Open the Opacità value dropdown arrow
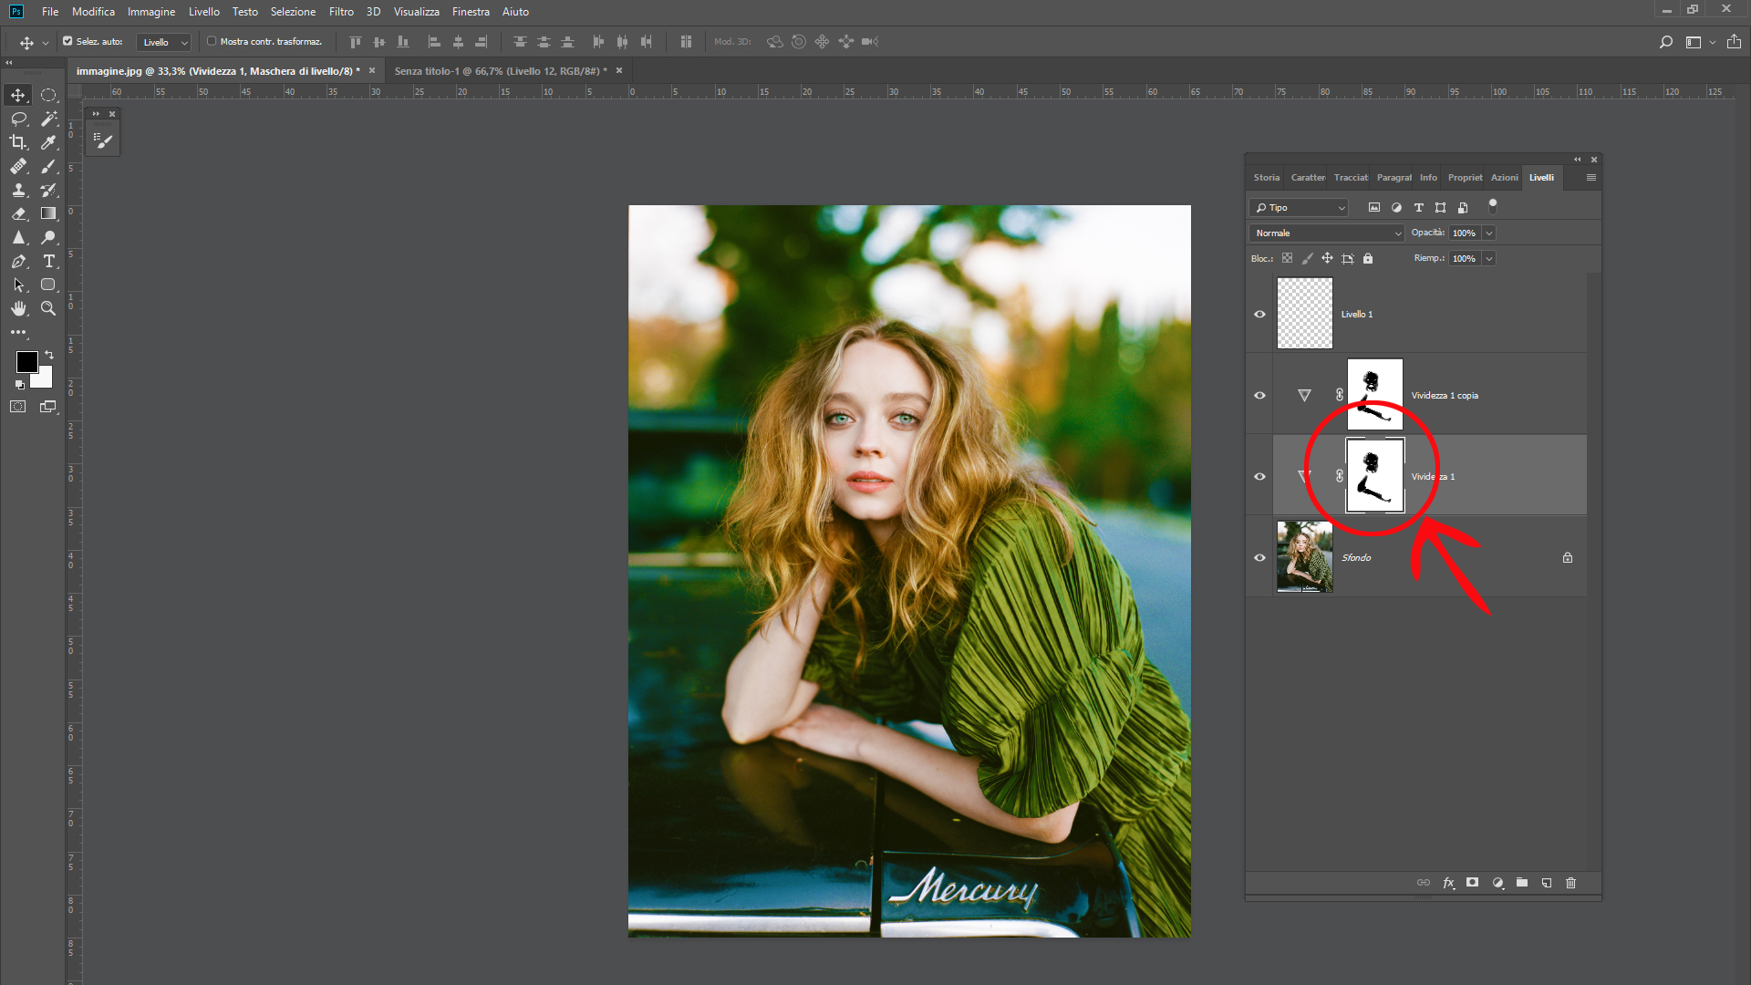1751x985 pixels. coord(1489,233)
